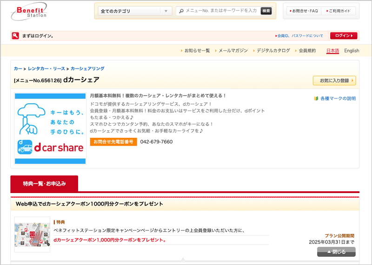Click お気に入り登録 favorite button
Image resolution: width=372 pixels, height=265 pixels.
click(x=334, y=80)
